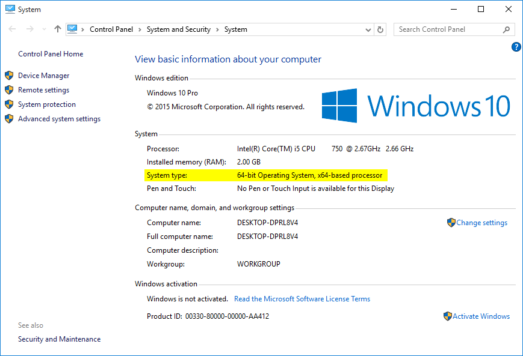Open Security and Maintenance

click(x=60, y=339)
